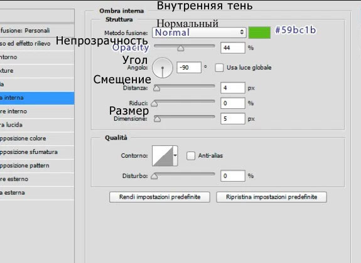The image size is (361, 263).
Task: Click the Distanza slider handle
Action: click(x=156, y=88)
